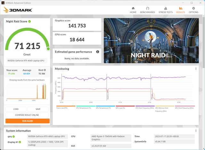
Task: Click the info icon next to Best score
Action: click(45, 70)
